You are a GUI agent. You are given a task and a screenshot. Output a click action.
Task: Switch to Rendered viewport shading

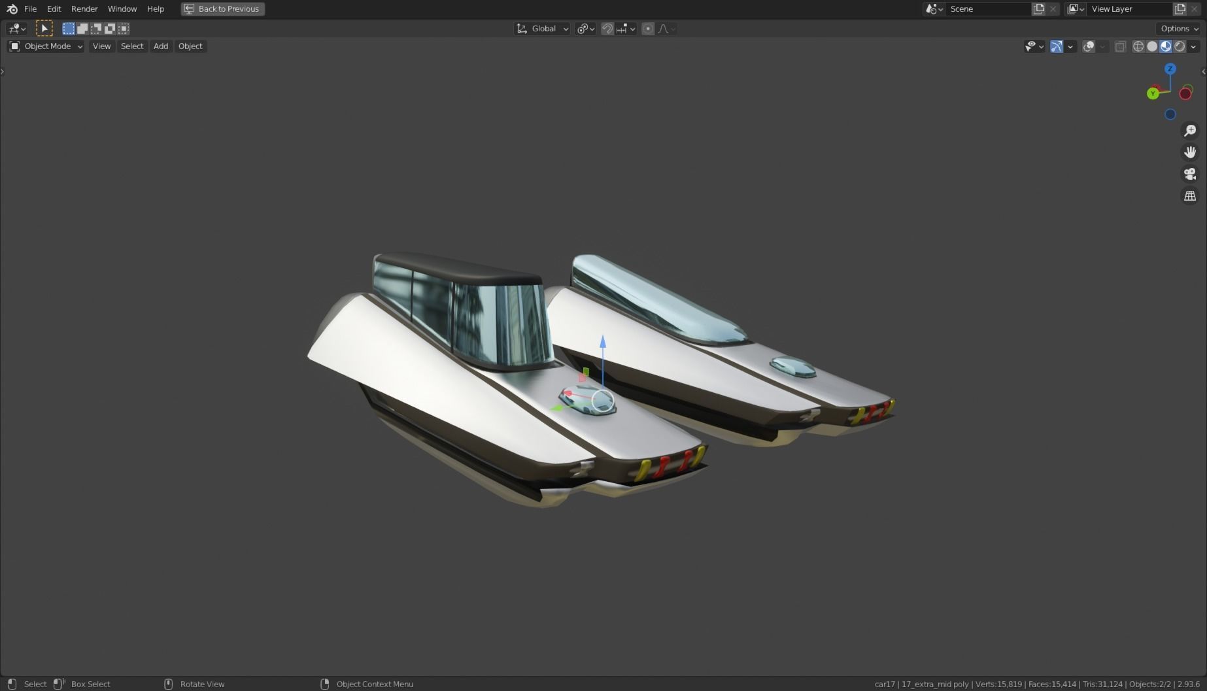1180,46
